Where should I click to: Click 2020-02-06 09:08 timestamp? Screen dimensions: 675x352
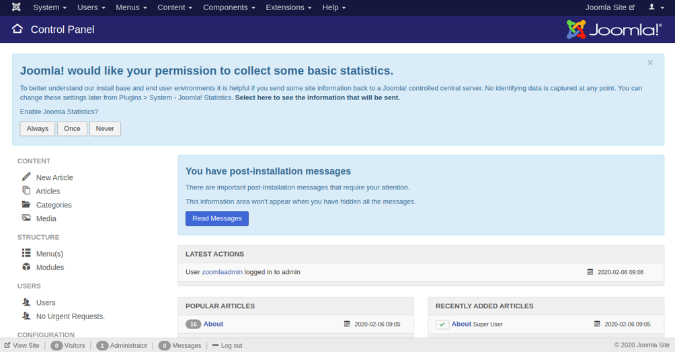click(x=621, y=272)
